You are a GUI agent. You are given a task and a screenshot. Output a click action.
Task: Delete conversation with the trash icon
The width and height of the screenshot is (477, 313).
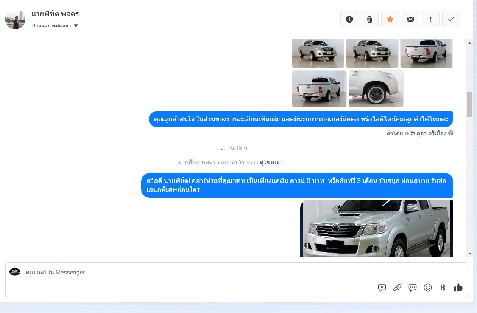click(370, 19)
